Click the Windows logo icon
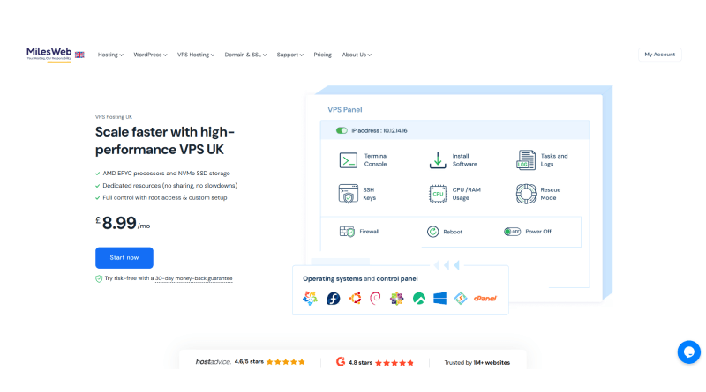The image size is (706, 392). (439, 298)
